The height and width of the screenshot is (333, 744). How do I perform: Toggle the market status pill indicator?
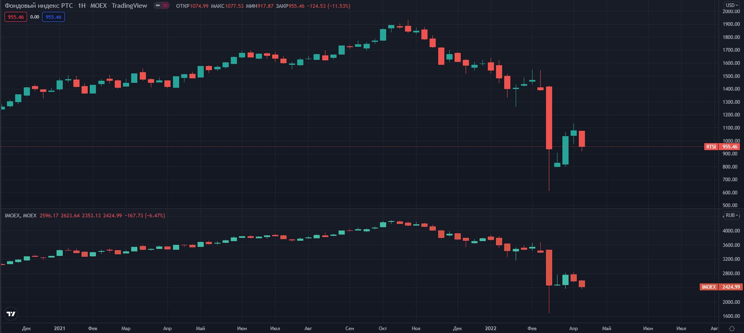pyautogui.click(x=161, y=6)
